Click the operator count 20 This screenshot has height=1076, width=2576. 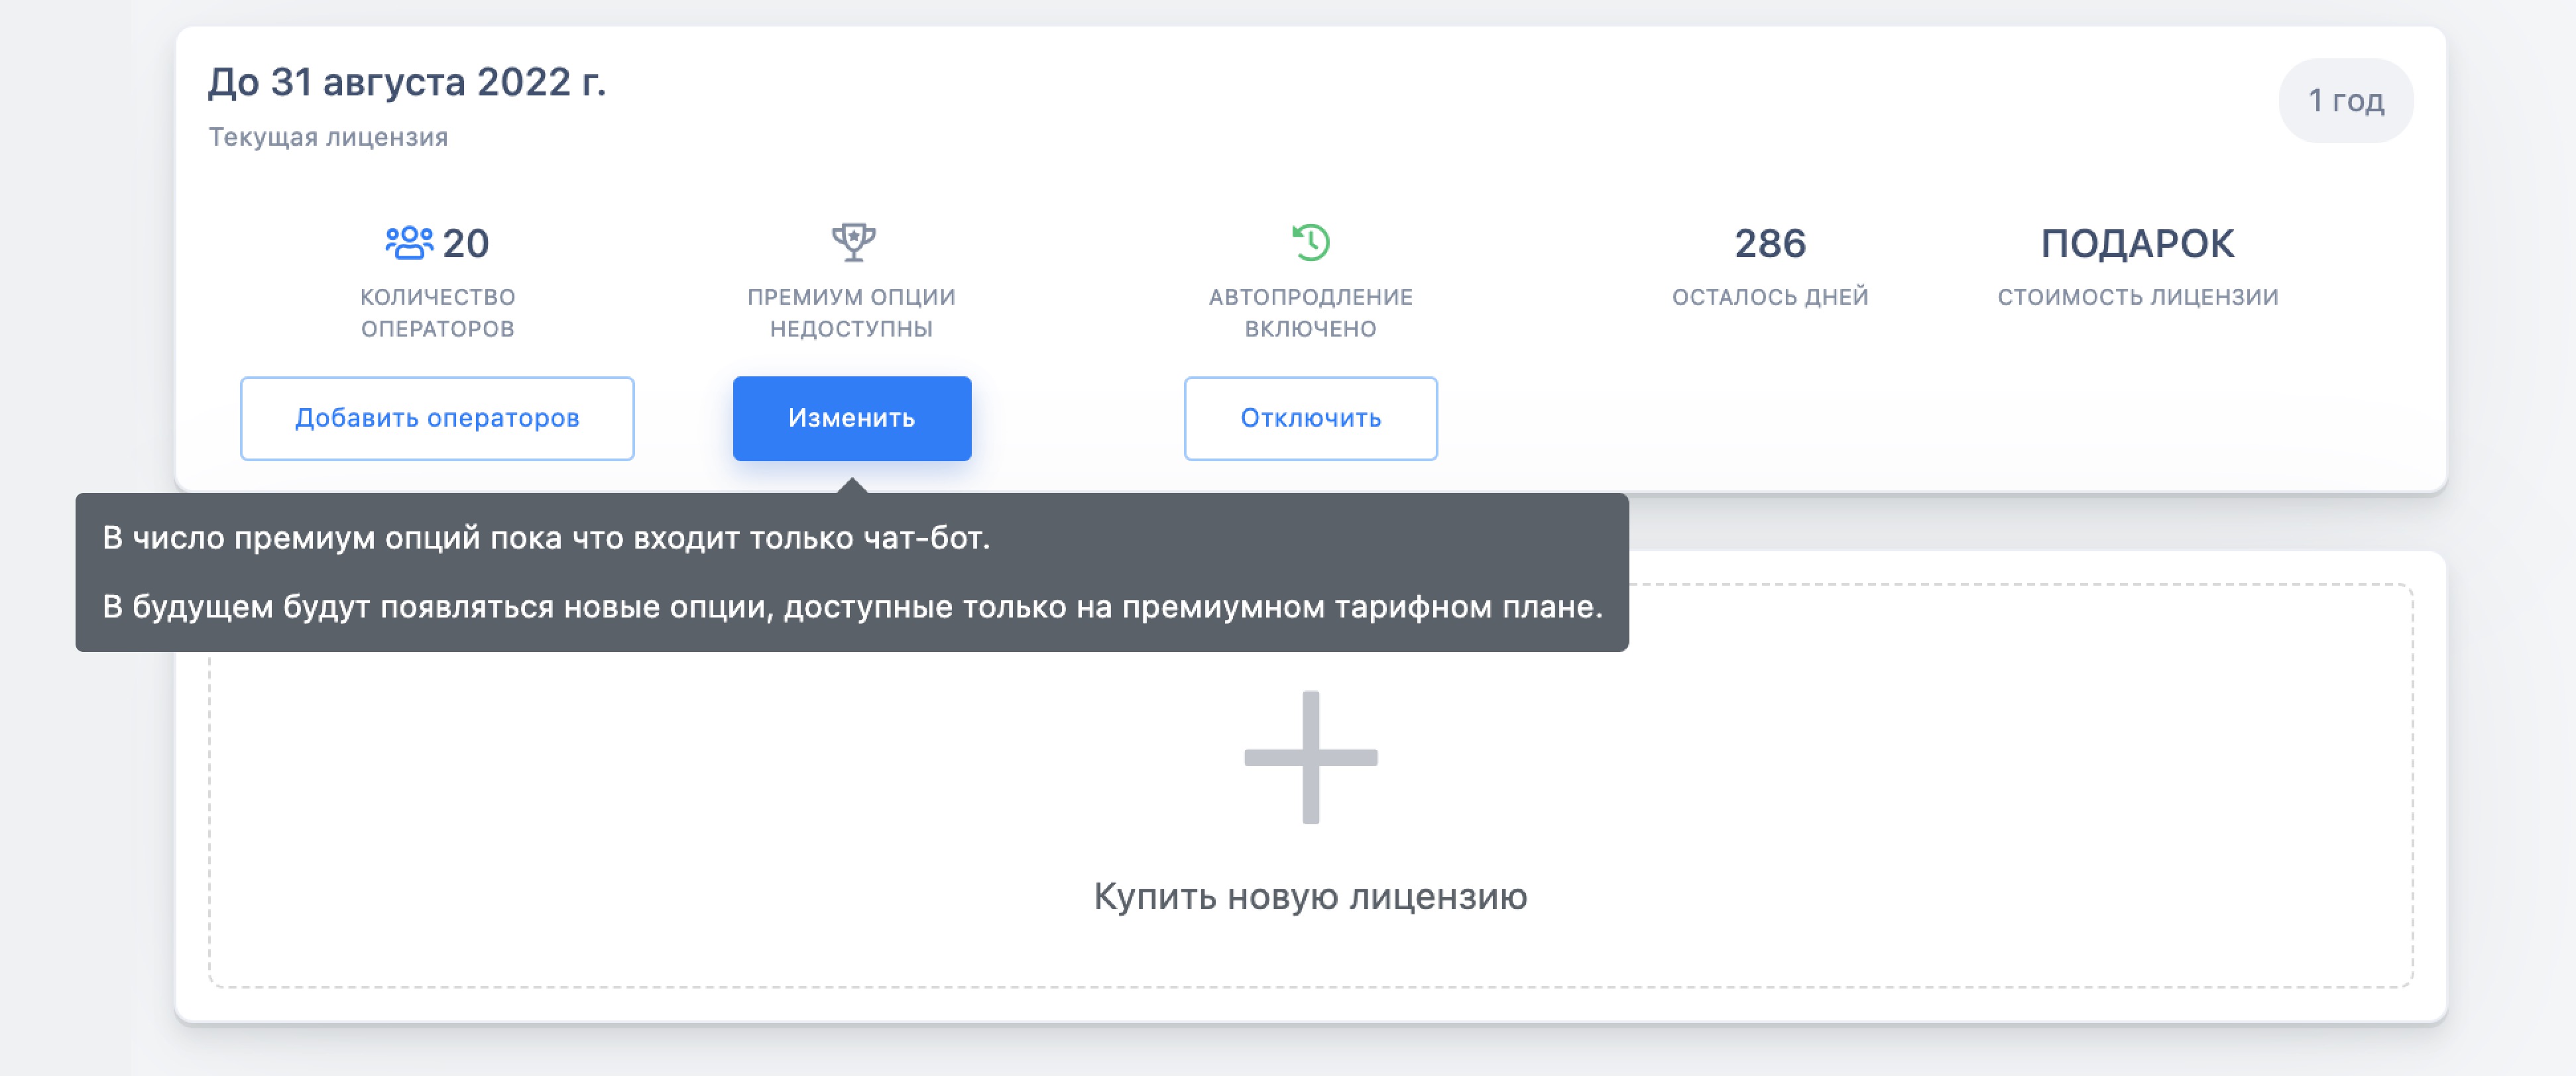tap(465, 244)
